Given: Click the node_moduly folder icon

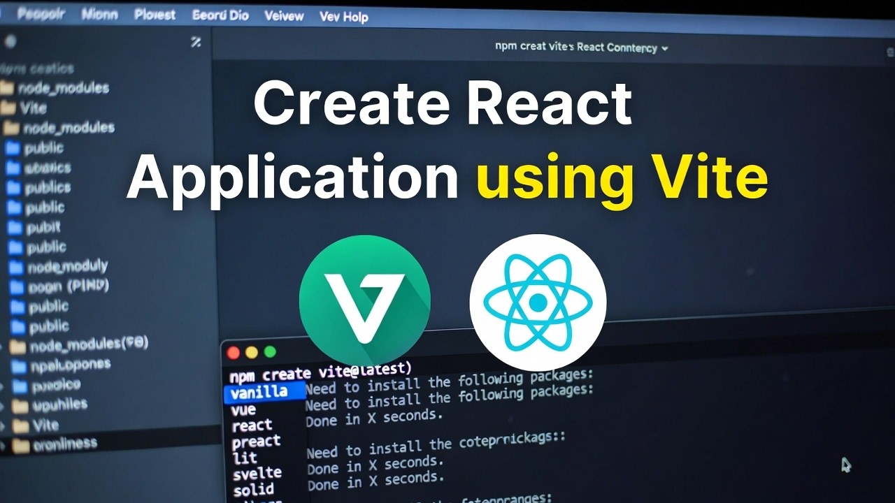Looking at the screenshot, I should click(16, 267).
